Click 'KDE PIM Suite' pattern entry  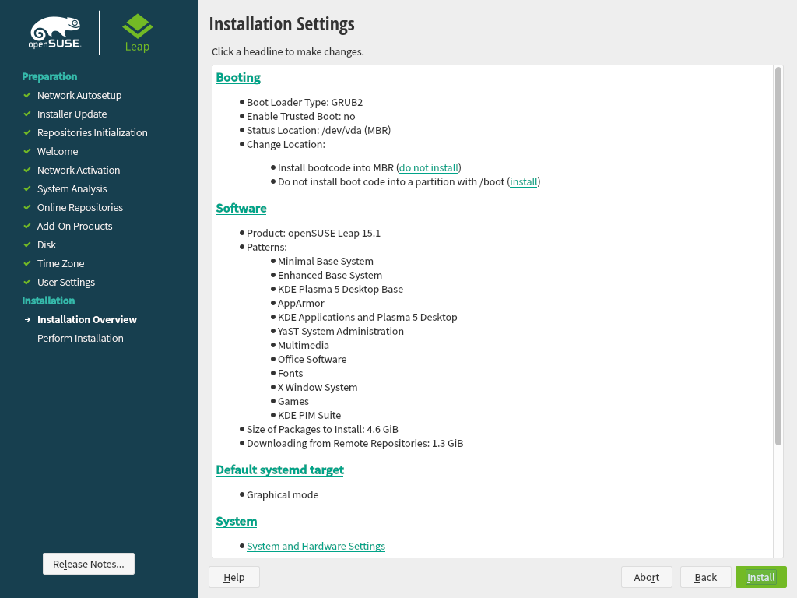pyautogui.click(x=309, y=416)
